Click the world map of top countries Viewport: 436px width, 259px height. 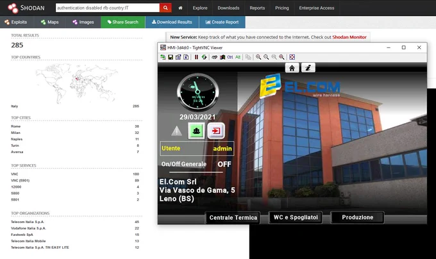click(76, 83)
